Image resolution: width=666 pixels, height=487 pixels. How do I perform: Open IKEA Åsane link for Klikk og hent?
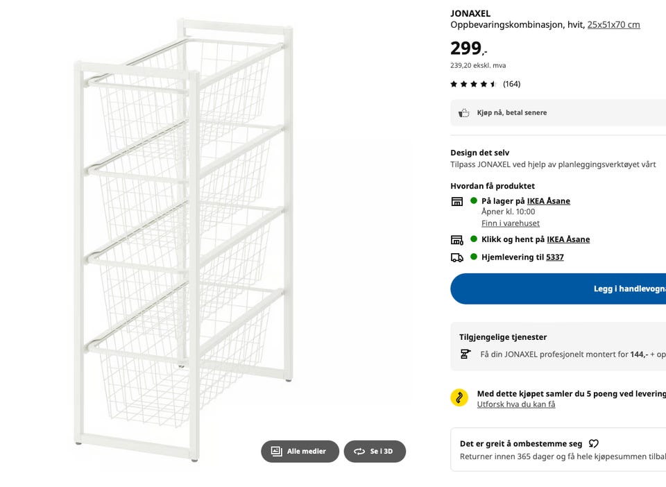pyautogui.click(x=568, y=239)
